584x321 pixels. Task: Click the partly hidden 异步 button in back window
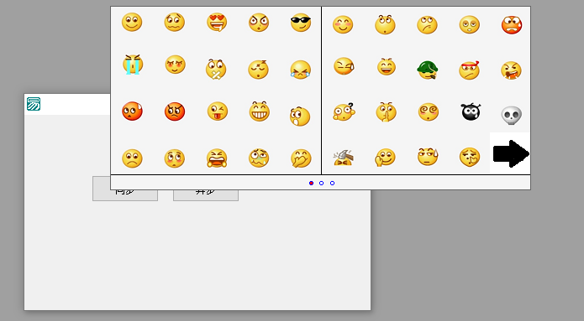coord(206,195)
